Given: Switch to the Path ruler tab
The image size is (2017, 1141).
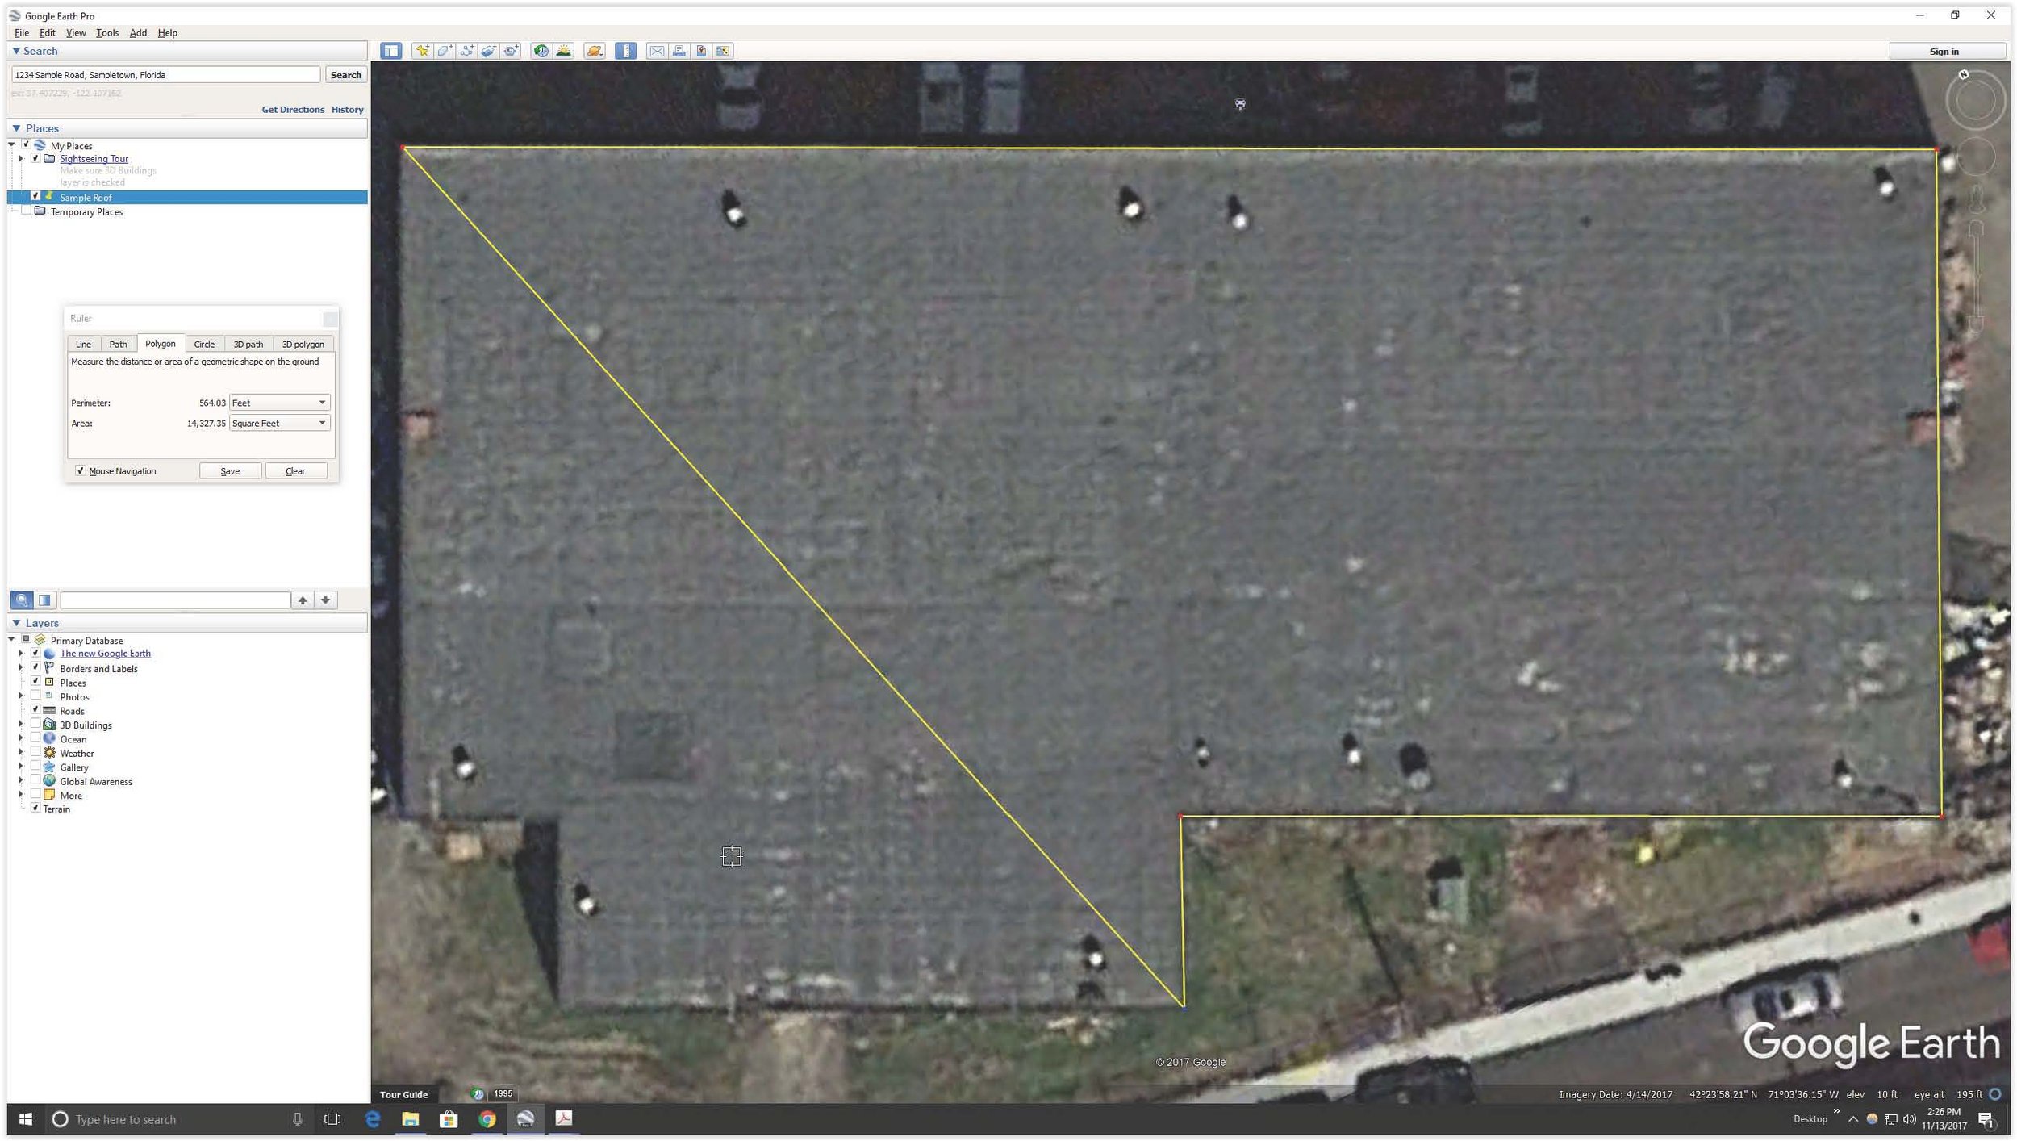Looking at the screenshot, I should tap(118, 344).
